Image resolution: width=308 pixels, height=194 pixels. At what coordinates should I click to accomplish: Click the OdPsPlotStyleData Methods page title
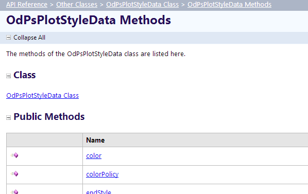[89, 20]
